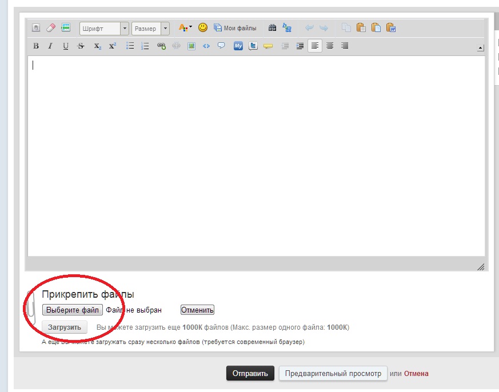Enable underline formatting
This screenshot has width=499, height=392.
click(66, 46)
